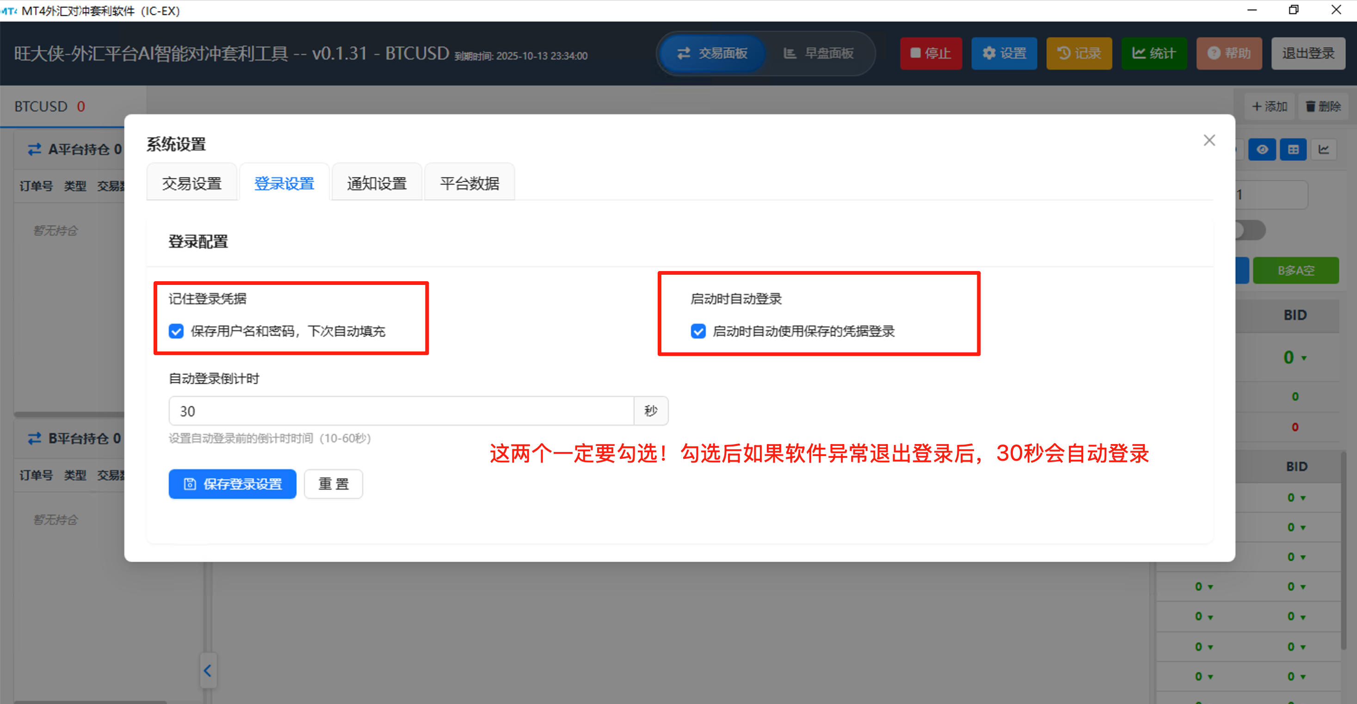Click the blue table grid icon

(1293, 150)
